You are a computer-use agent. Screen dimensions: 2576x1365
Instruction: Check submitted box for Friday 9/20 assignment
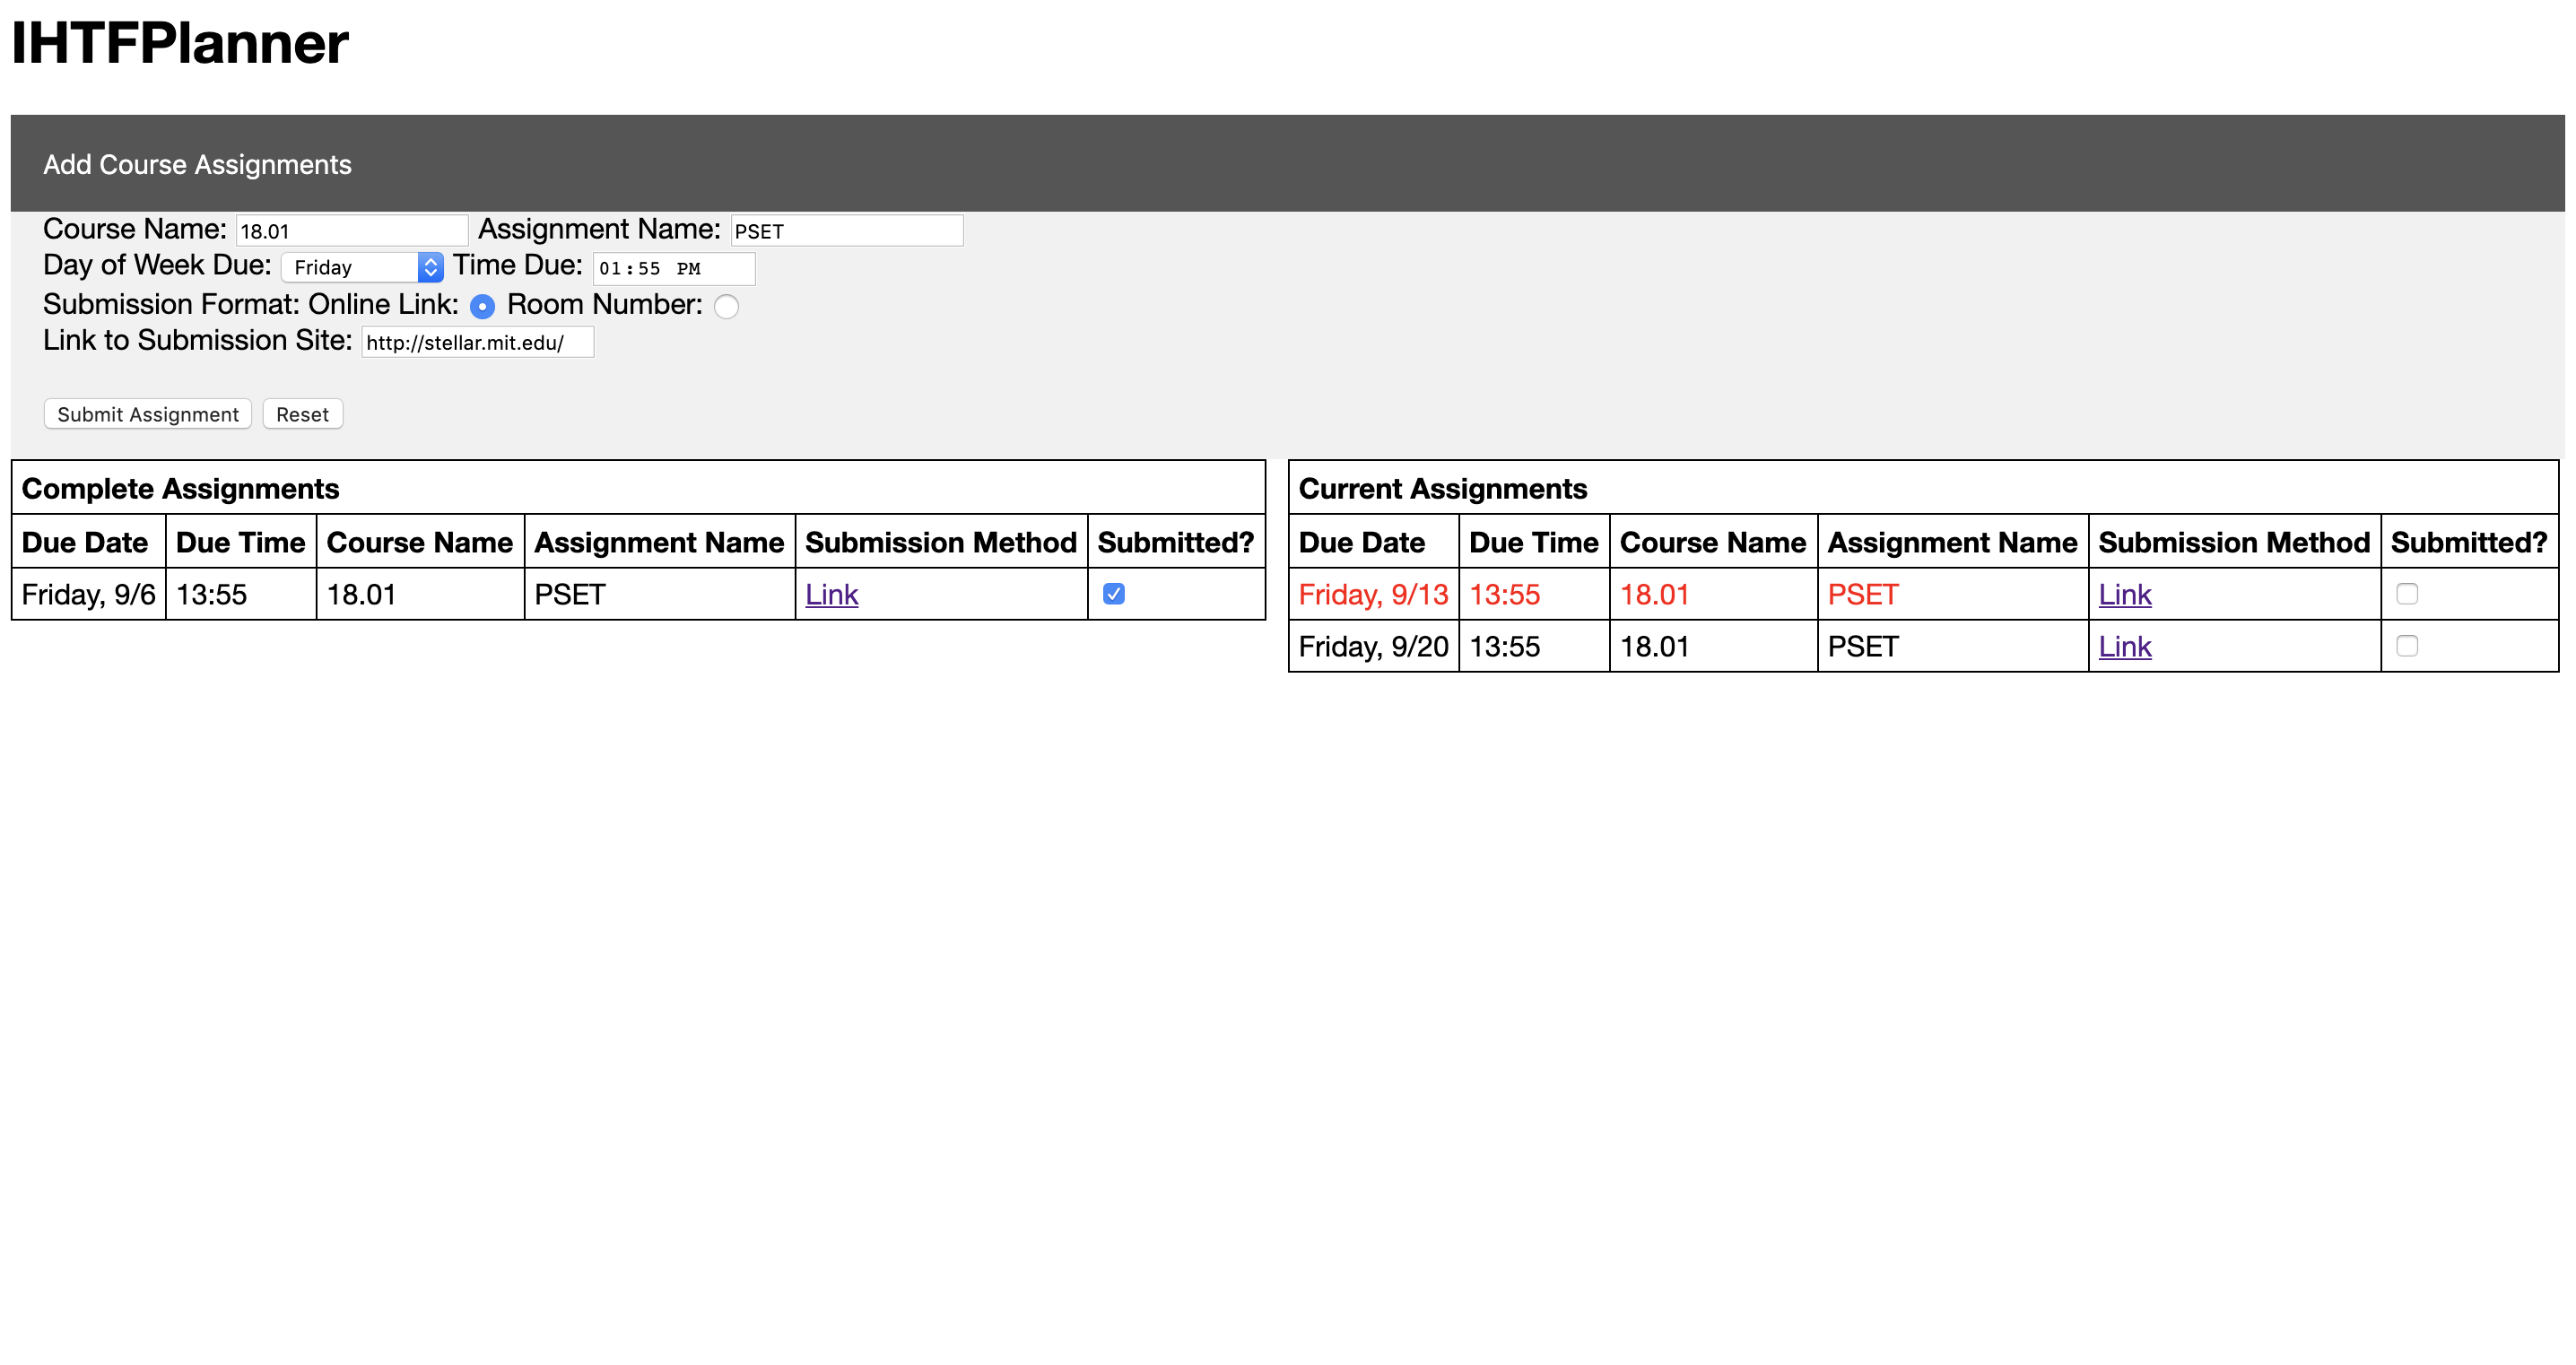tap(2407, 646)
